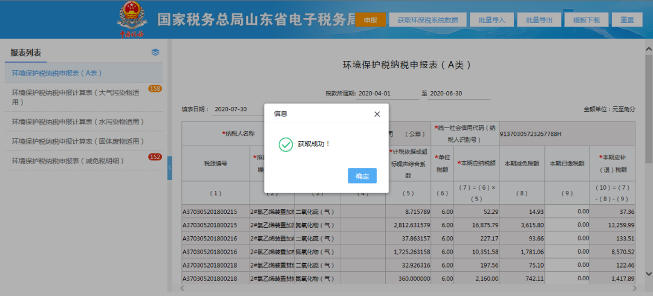Click the horizontal scrollbar right arrow
The width and height of the screenshot is (653, 296).
634,288
